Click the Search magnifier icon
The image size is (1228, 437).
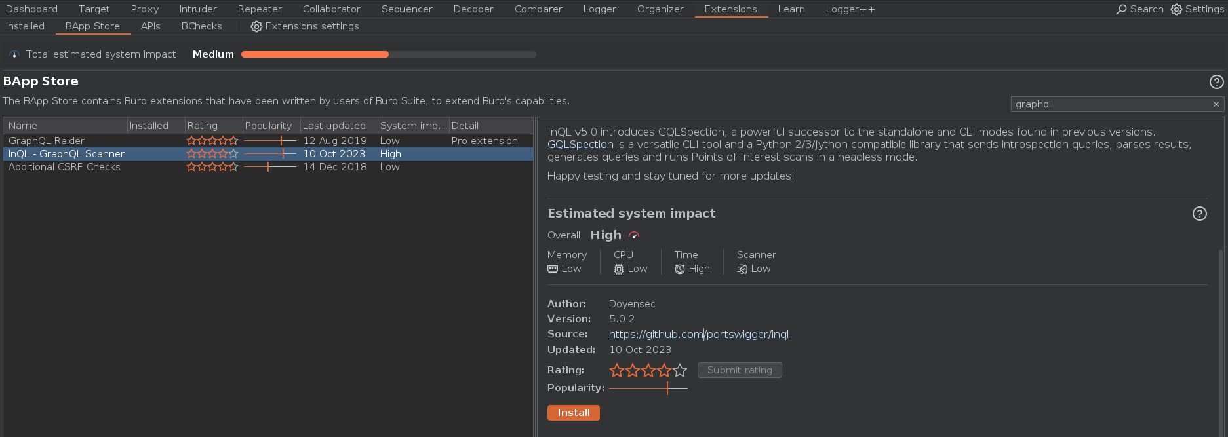tap(1122, 9)
